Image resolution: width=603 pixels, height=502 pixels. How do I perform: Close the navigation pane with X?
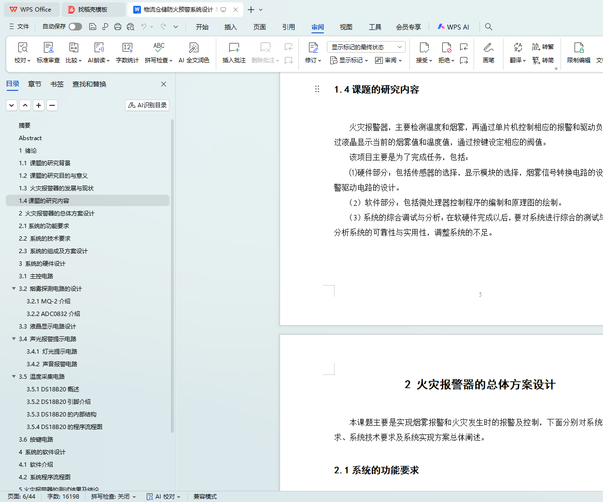point(164,84)
